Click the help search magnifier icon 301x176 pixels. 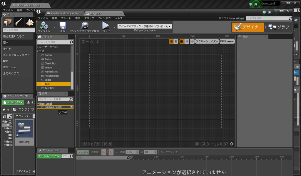pos(290,18)
